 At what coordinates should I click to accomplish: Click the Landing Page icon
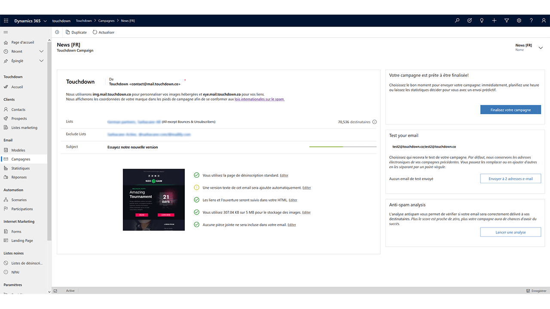(x=6, y=241)
